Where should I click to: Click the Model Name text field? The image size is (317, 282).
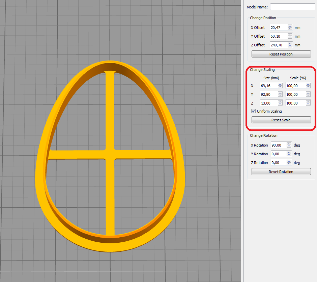click(292, 7)
